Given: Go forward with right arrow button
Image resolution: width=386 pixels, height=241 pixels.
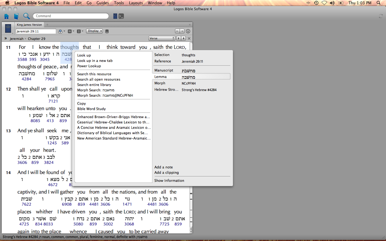Looking at the screenshot, I should 182,31.
